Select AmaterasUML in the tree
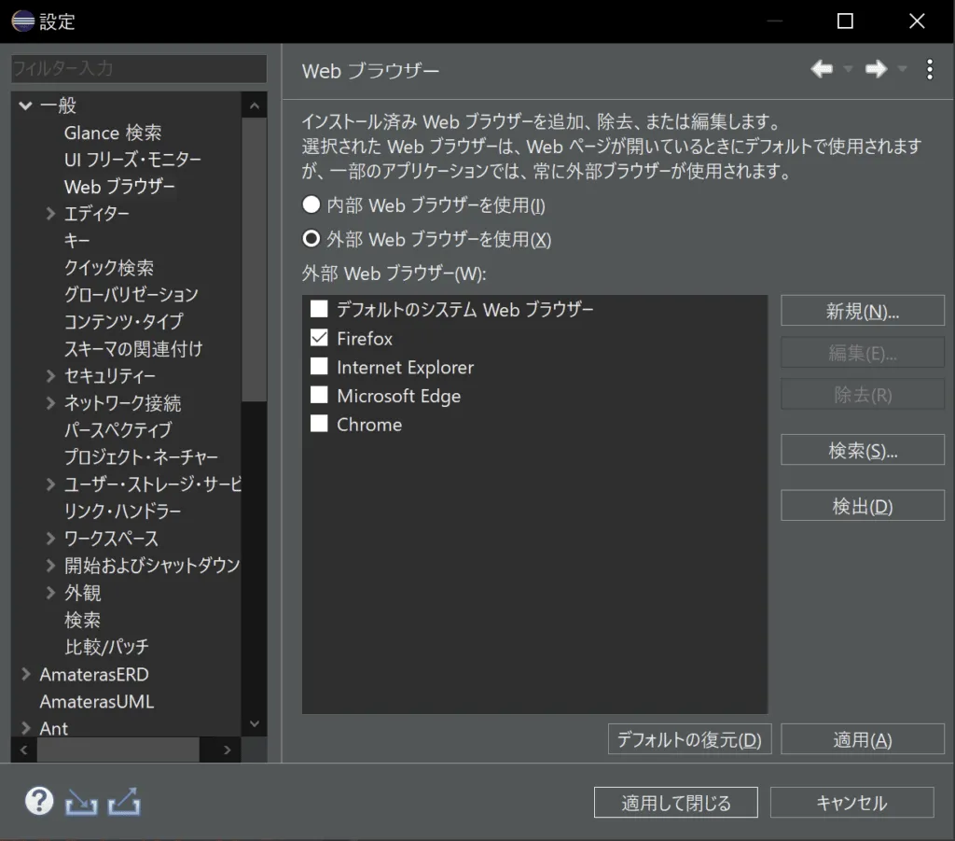The image size is (955, 841). 97,701
